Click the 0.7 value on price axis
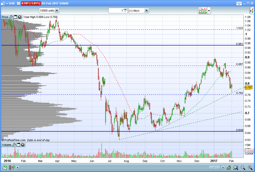The height and width of the screenshot is (172, 255). (x=247, y=113)
